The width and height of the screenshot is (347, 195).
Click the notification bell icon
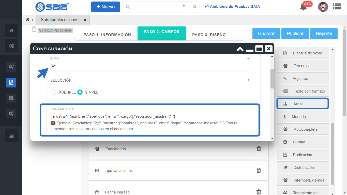[x=303, y=7]
